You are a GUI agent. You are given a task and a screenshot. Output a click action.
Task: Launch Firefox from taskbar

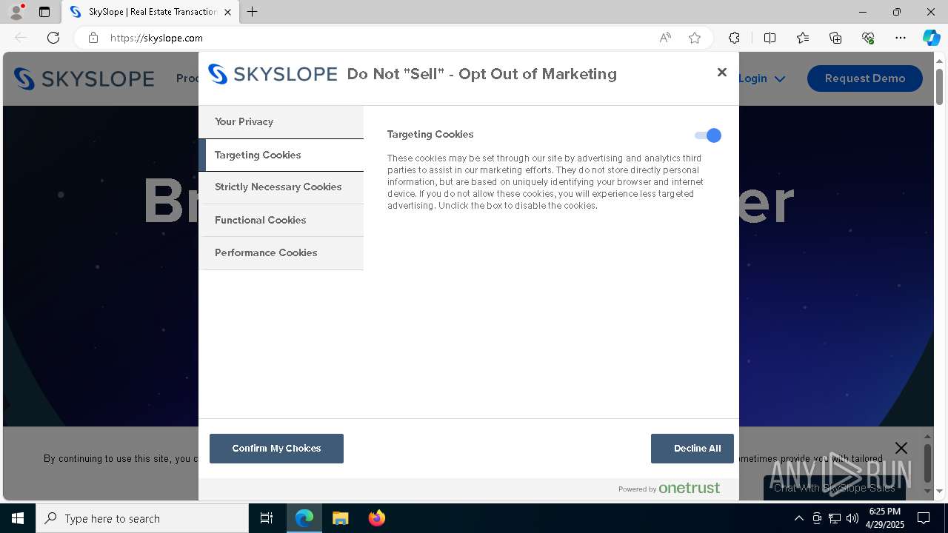click(x=376, y=518)
